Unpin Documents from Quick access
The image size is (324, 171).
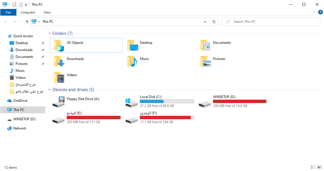click(x=43, y=57)
